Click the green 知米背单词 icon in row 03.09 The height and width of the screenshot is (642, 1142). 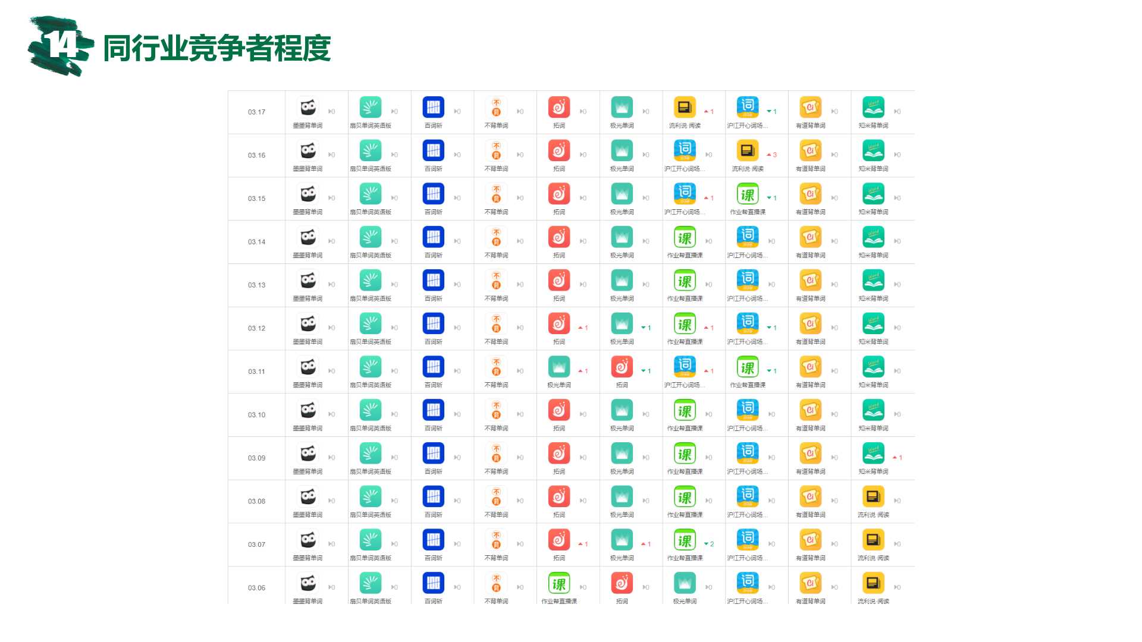pos(873,454)
